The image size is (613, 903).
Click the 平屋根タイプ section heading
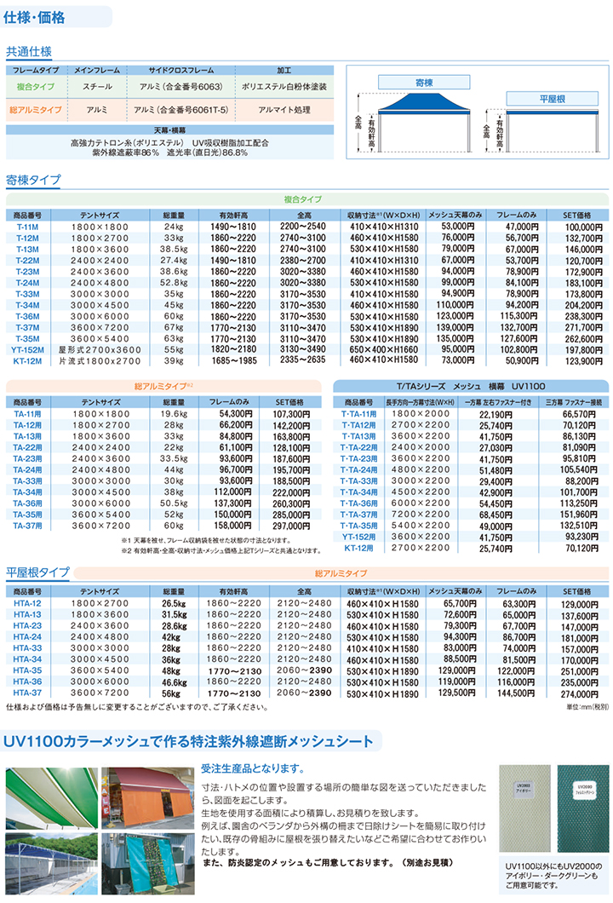click(37, 572)
